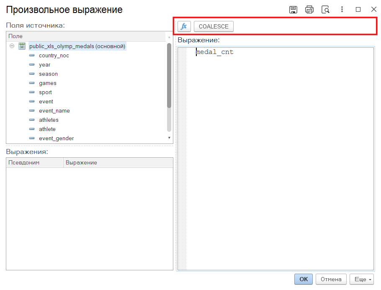Click the print icon in title bar
Screen dimensions: 381x290
[x=309, y=10]
